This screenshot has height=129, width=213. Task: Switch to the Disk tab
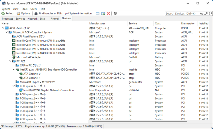pos(43,19)
